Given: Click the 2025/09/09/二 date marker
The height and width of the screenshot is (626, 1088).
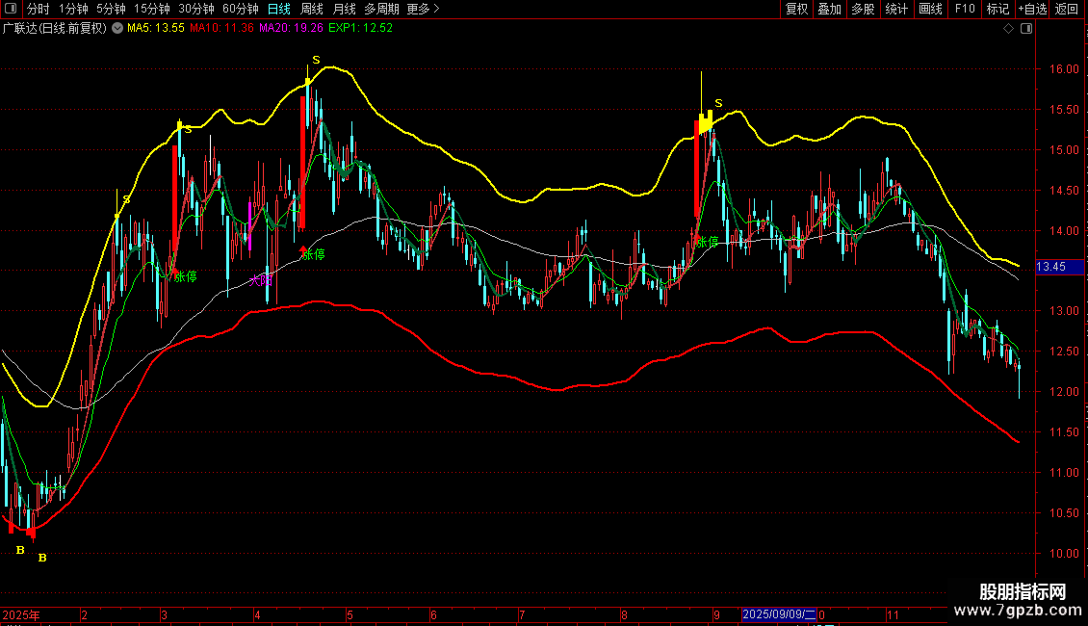Looking at the screenshot, I should click(779, 614).
